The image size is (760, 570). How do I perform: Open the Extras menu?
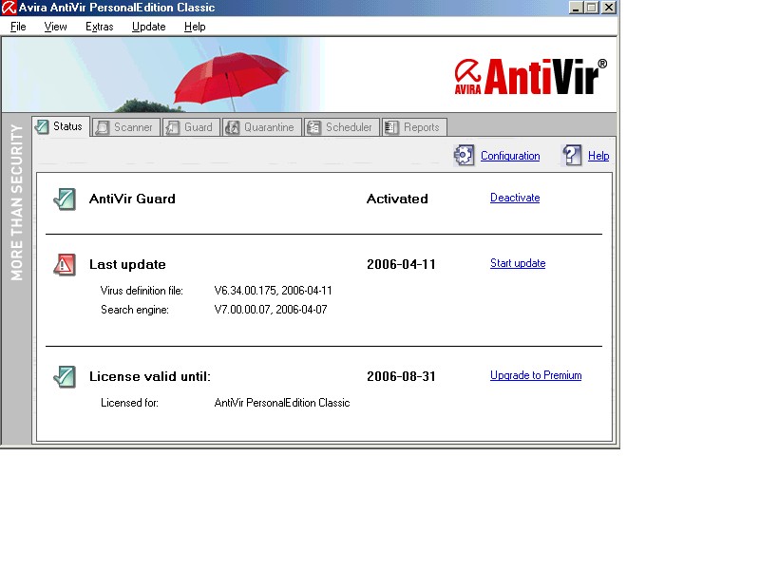[100, 27]
